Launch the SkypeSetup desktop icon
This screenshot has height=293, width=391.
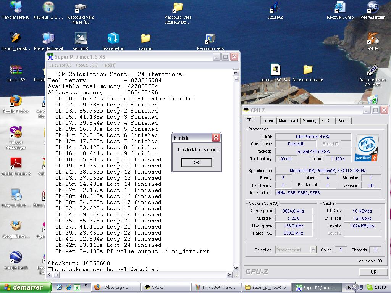coord(113,41)
